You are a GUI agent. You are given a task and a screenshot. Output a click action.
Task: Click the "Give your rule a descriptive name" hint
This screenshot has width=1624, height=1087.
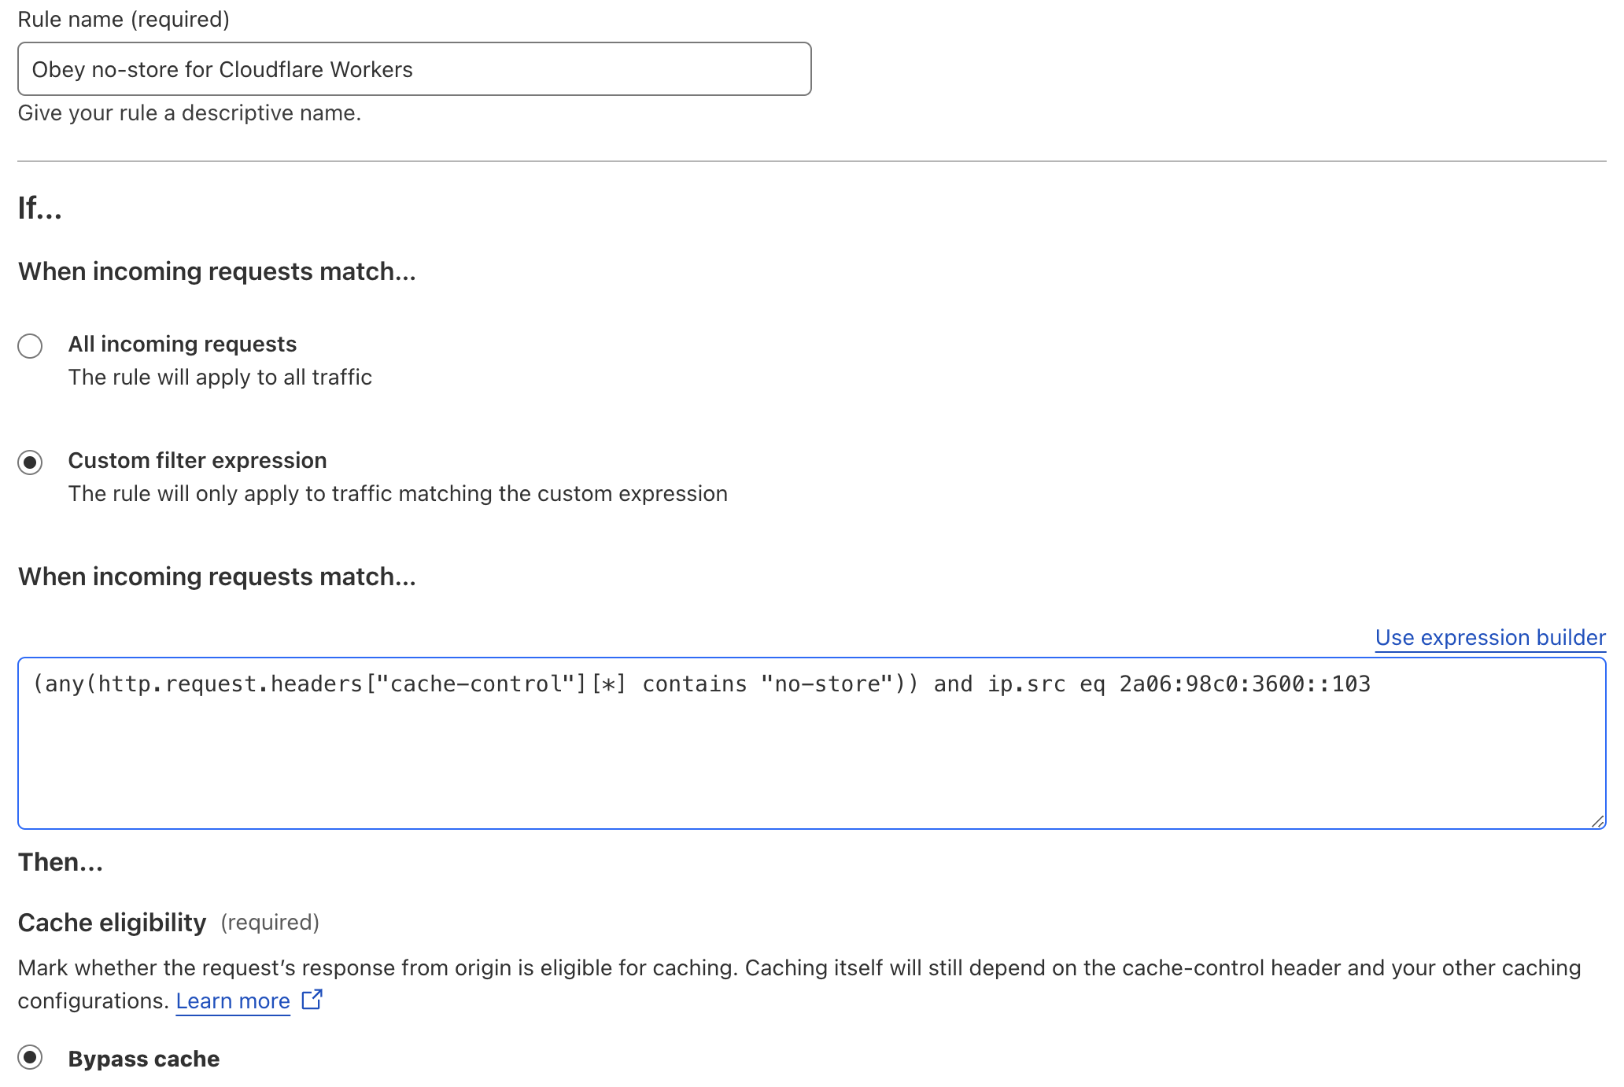(x=189, y=113)
